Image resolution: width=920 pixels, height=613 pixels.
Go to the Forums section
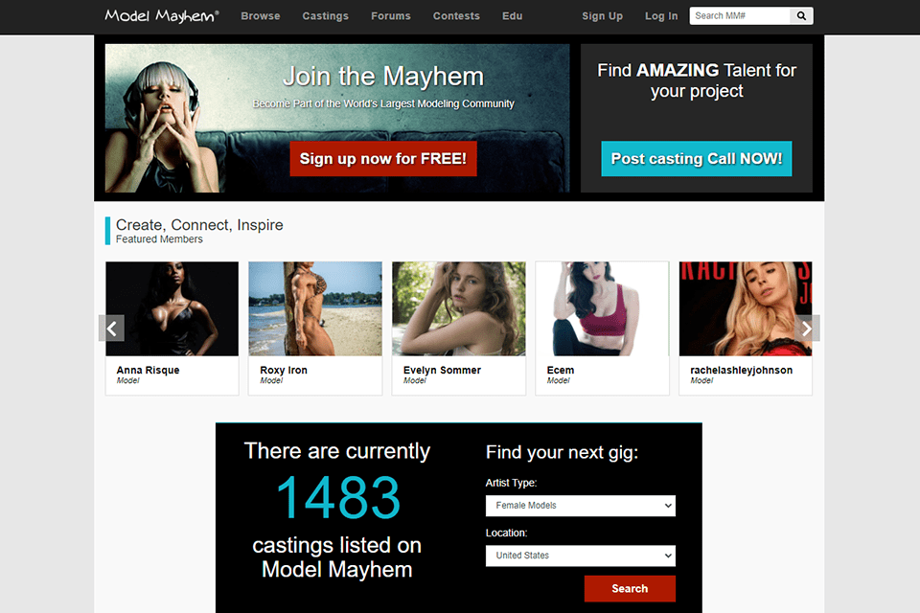click(x=391, y=16)
